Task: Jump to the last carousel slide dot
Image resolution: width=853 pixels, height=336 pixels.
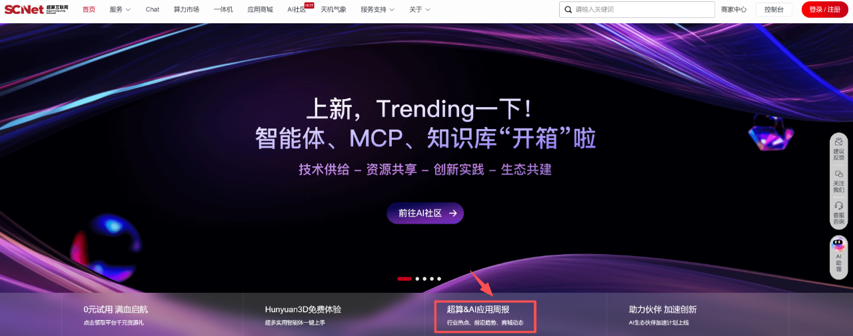Action: click(439, 279)
